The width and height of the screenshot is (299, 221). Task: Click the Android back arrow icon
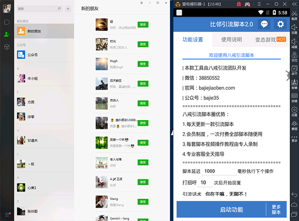[x=294, y=194]
